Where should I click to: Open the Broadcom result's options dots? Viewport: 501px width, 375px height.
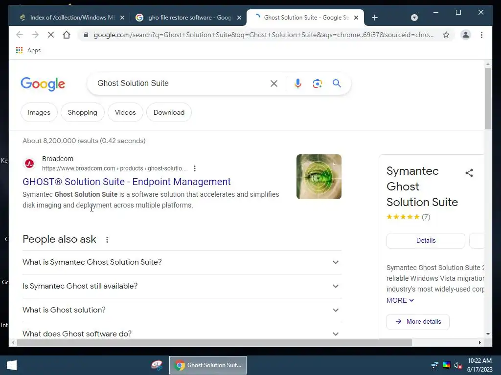pyautogui.click(x=195, y=168)
